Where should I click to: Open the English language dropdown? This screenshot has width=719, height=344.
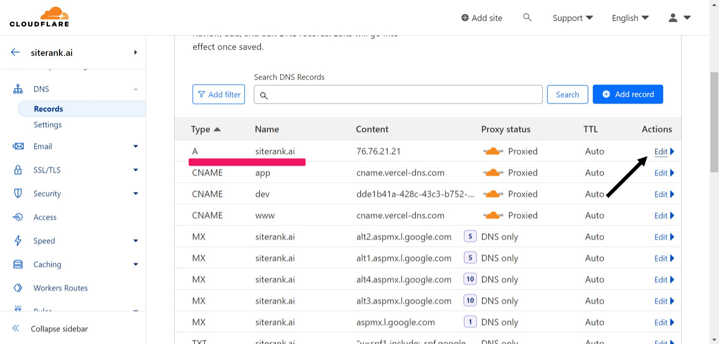click(x=630, y=18)
